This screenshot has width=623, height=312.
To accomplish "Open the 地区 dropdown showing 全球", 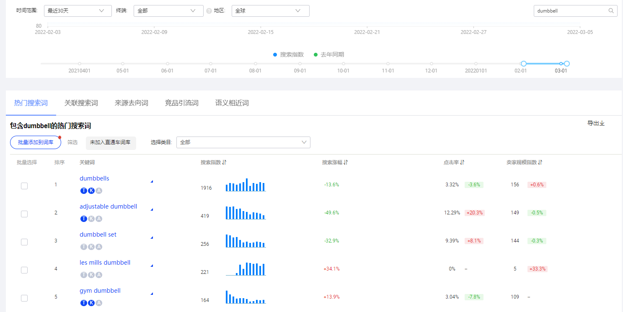I will [270, 10].
